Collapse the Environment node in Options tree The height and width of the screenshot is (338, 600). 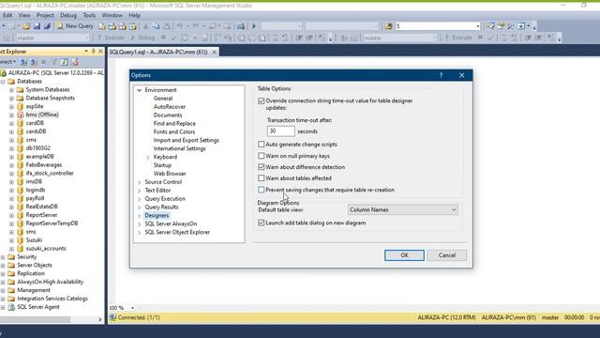pyautogui.click(x=140, y=90)
